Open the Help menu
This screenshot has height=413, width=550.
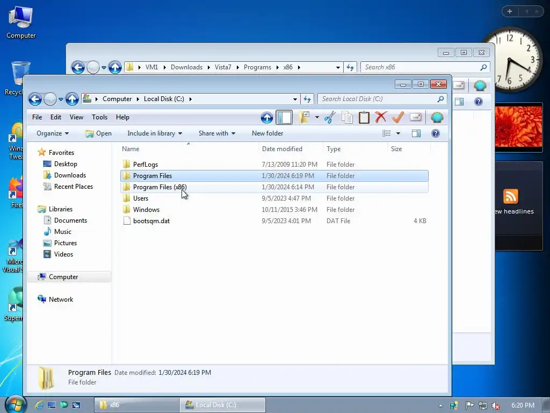click(122, 117)
